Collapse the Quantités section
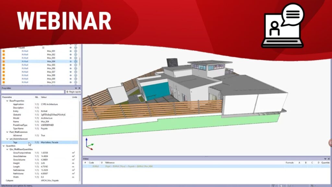The image size is (332, 187). tap(4, 146)
